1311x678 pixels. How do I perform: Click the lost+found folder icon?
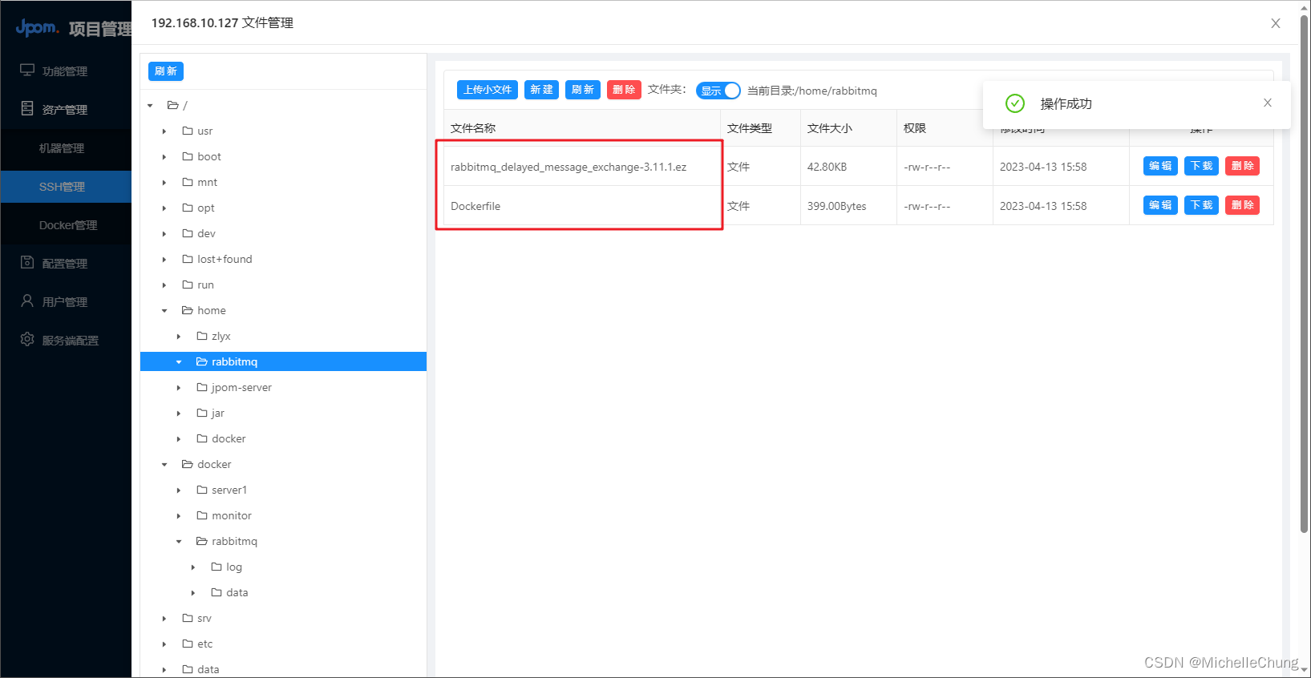pos(188,259)
